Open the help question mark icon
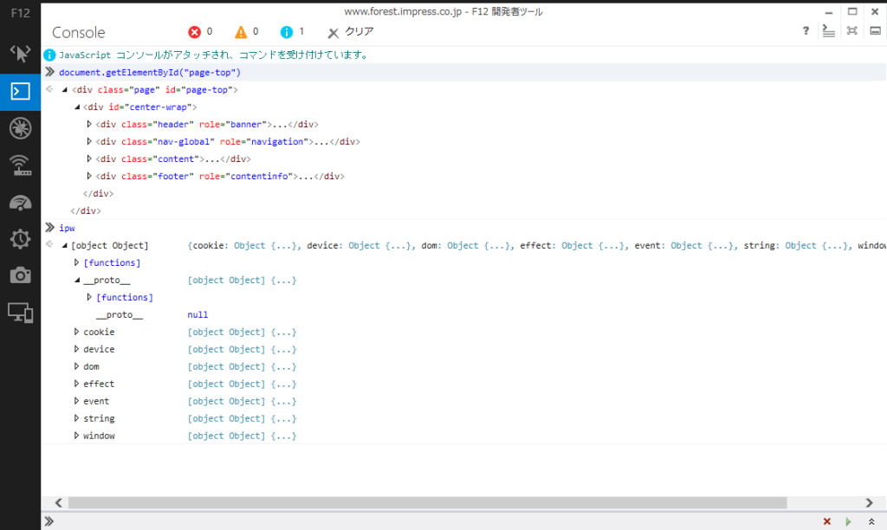Screen dimensions: 887x530 tap(806, 30)
